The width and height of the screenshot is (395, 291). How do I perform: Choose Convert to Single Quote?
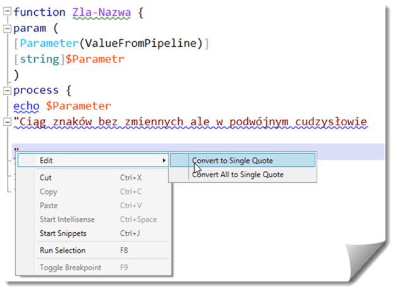pos(243,161)
